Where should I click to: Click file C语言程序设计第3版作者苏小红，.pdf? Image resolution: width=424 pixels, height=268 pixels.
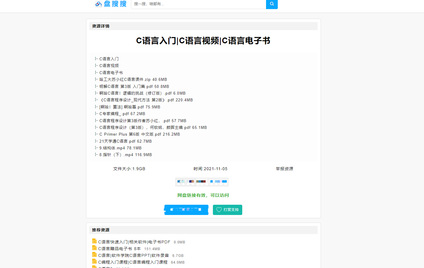[143, 121]
